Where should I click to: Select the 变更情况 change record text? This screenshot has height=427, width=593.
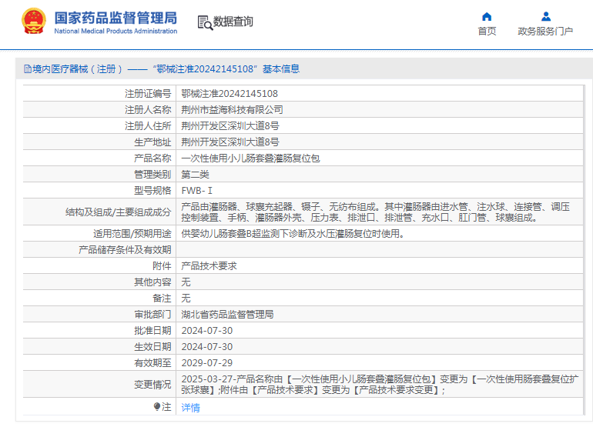pos(380,385)
